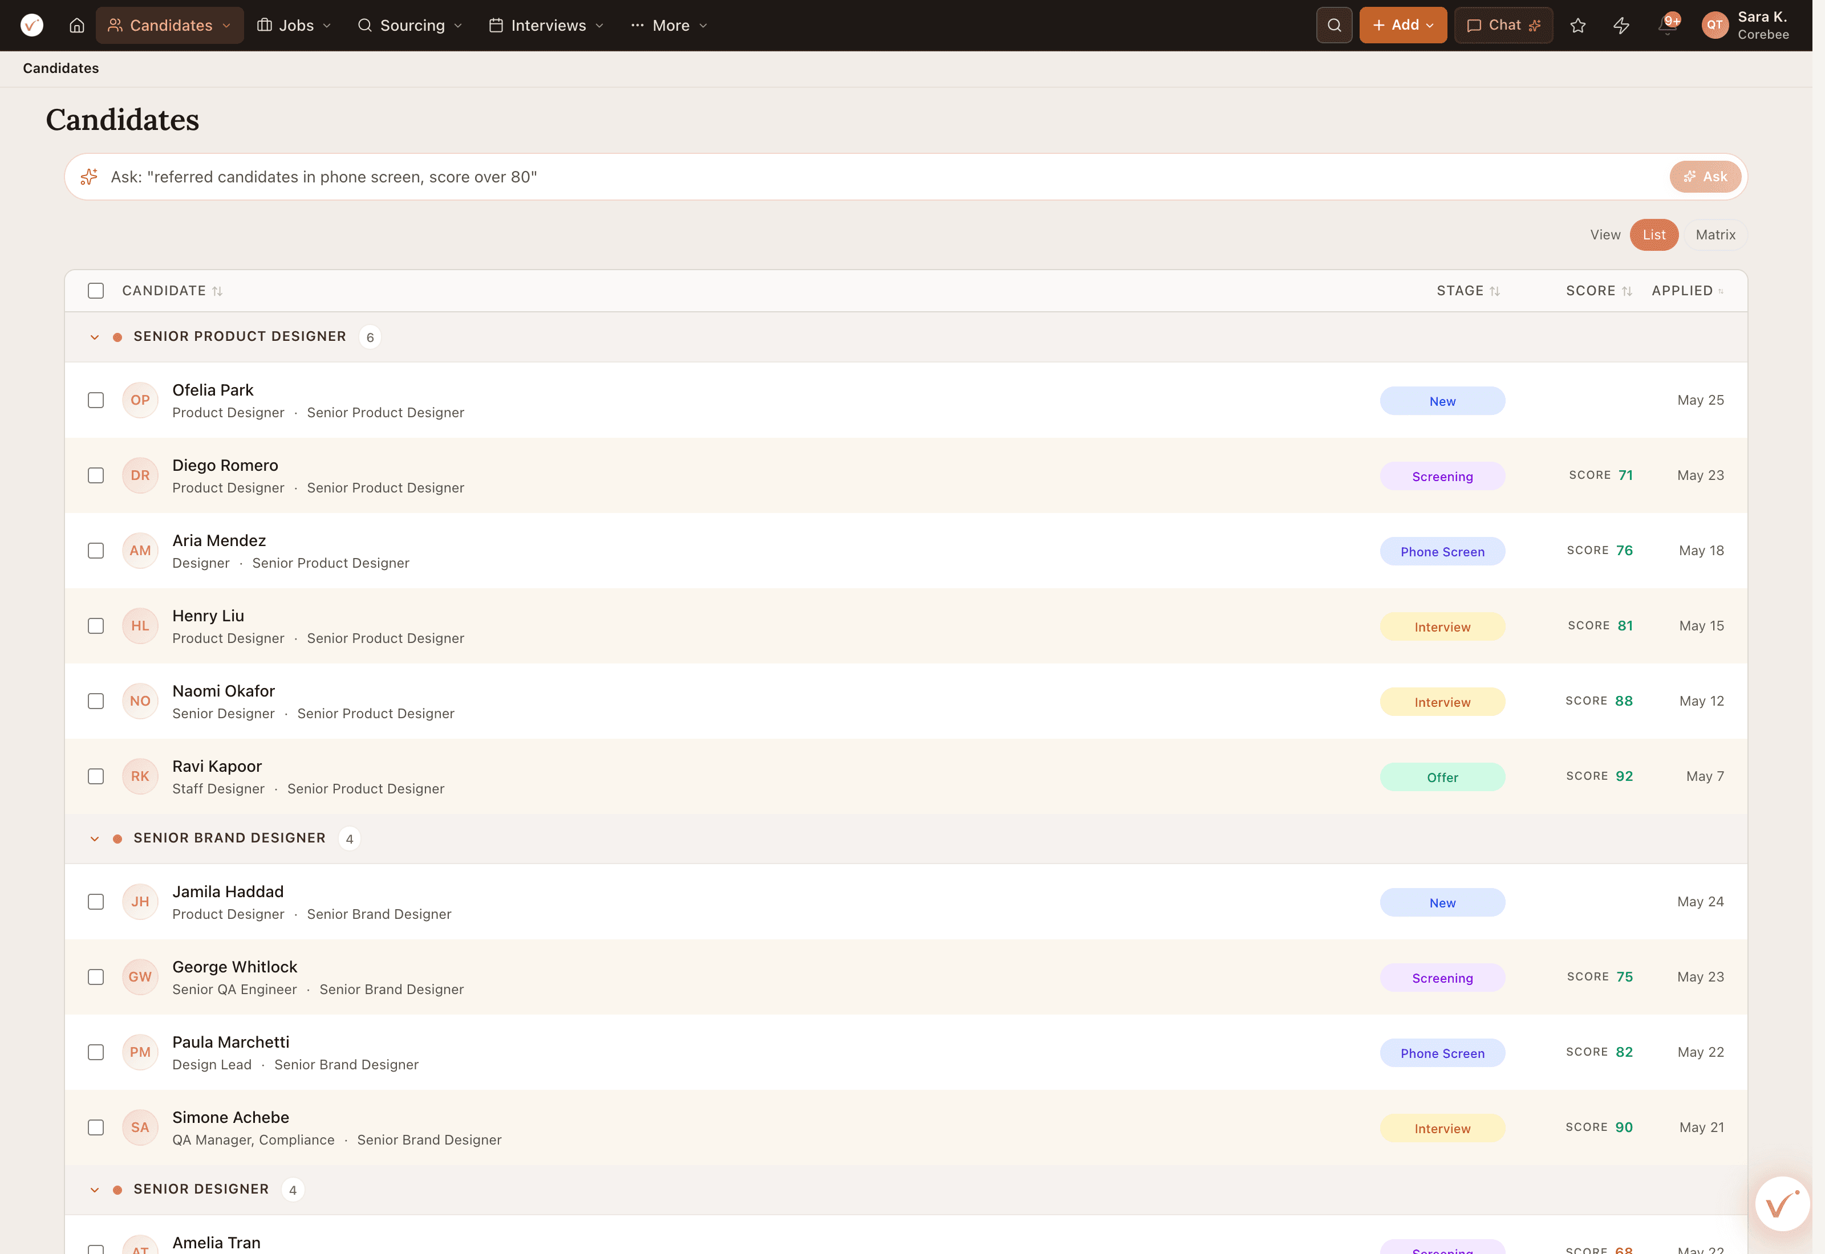This screenshot has height=1254, width=1825.
Task: Click the Candidates breadcrumb
Action: [60, 68]
